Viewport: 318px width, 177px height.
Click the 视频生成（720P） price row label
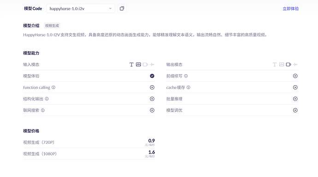pyautogui.click(x=39, y=142)
